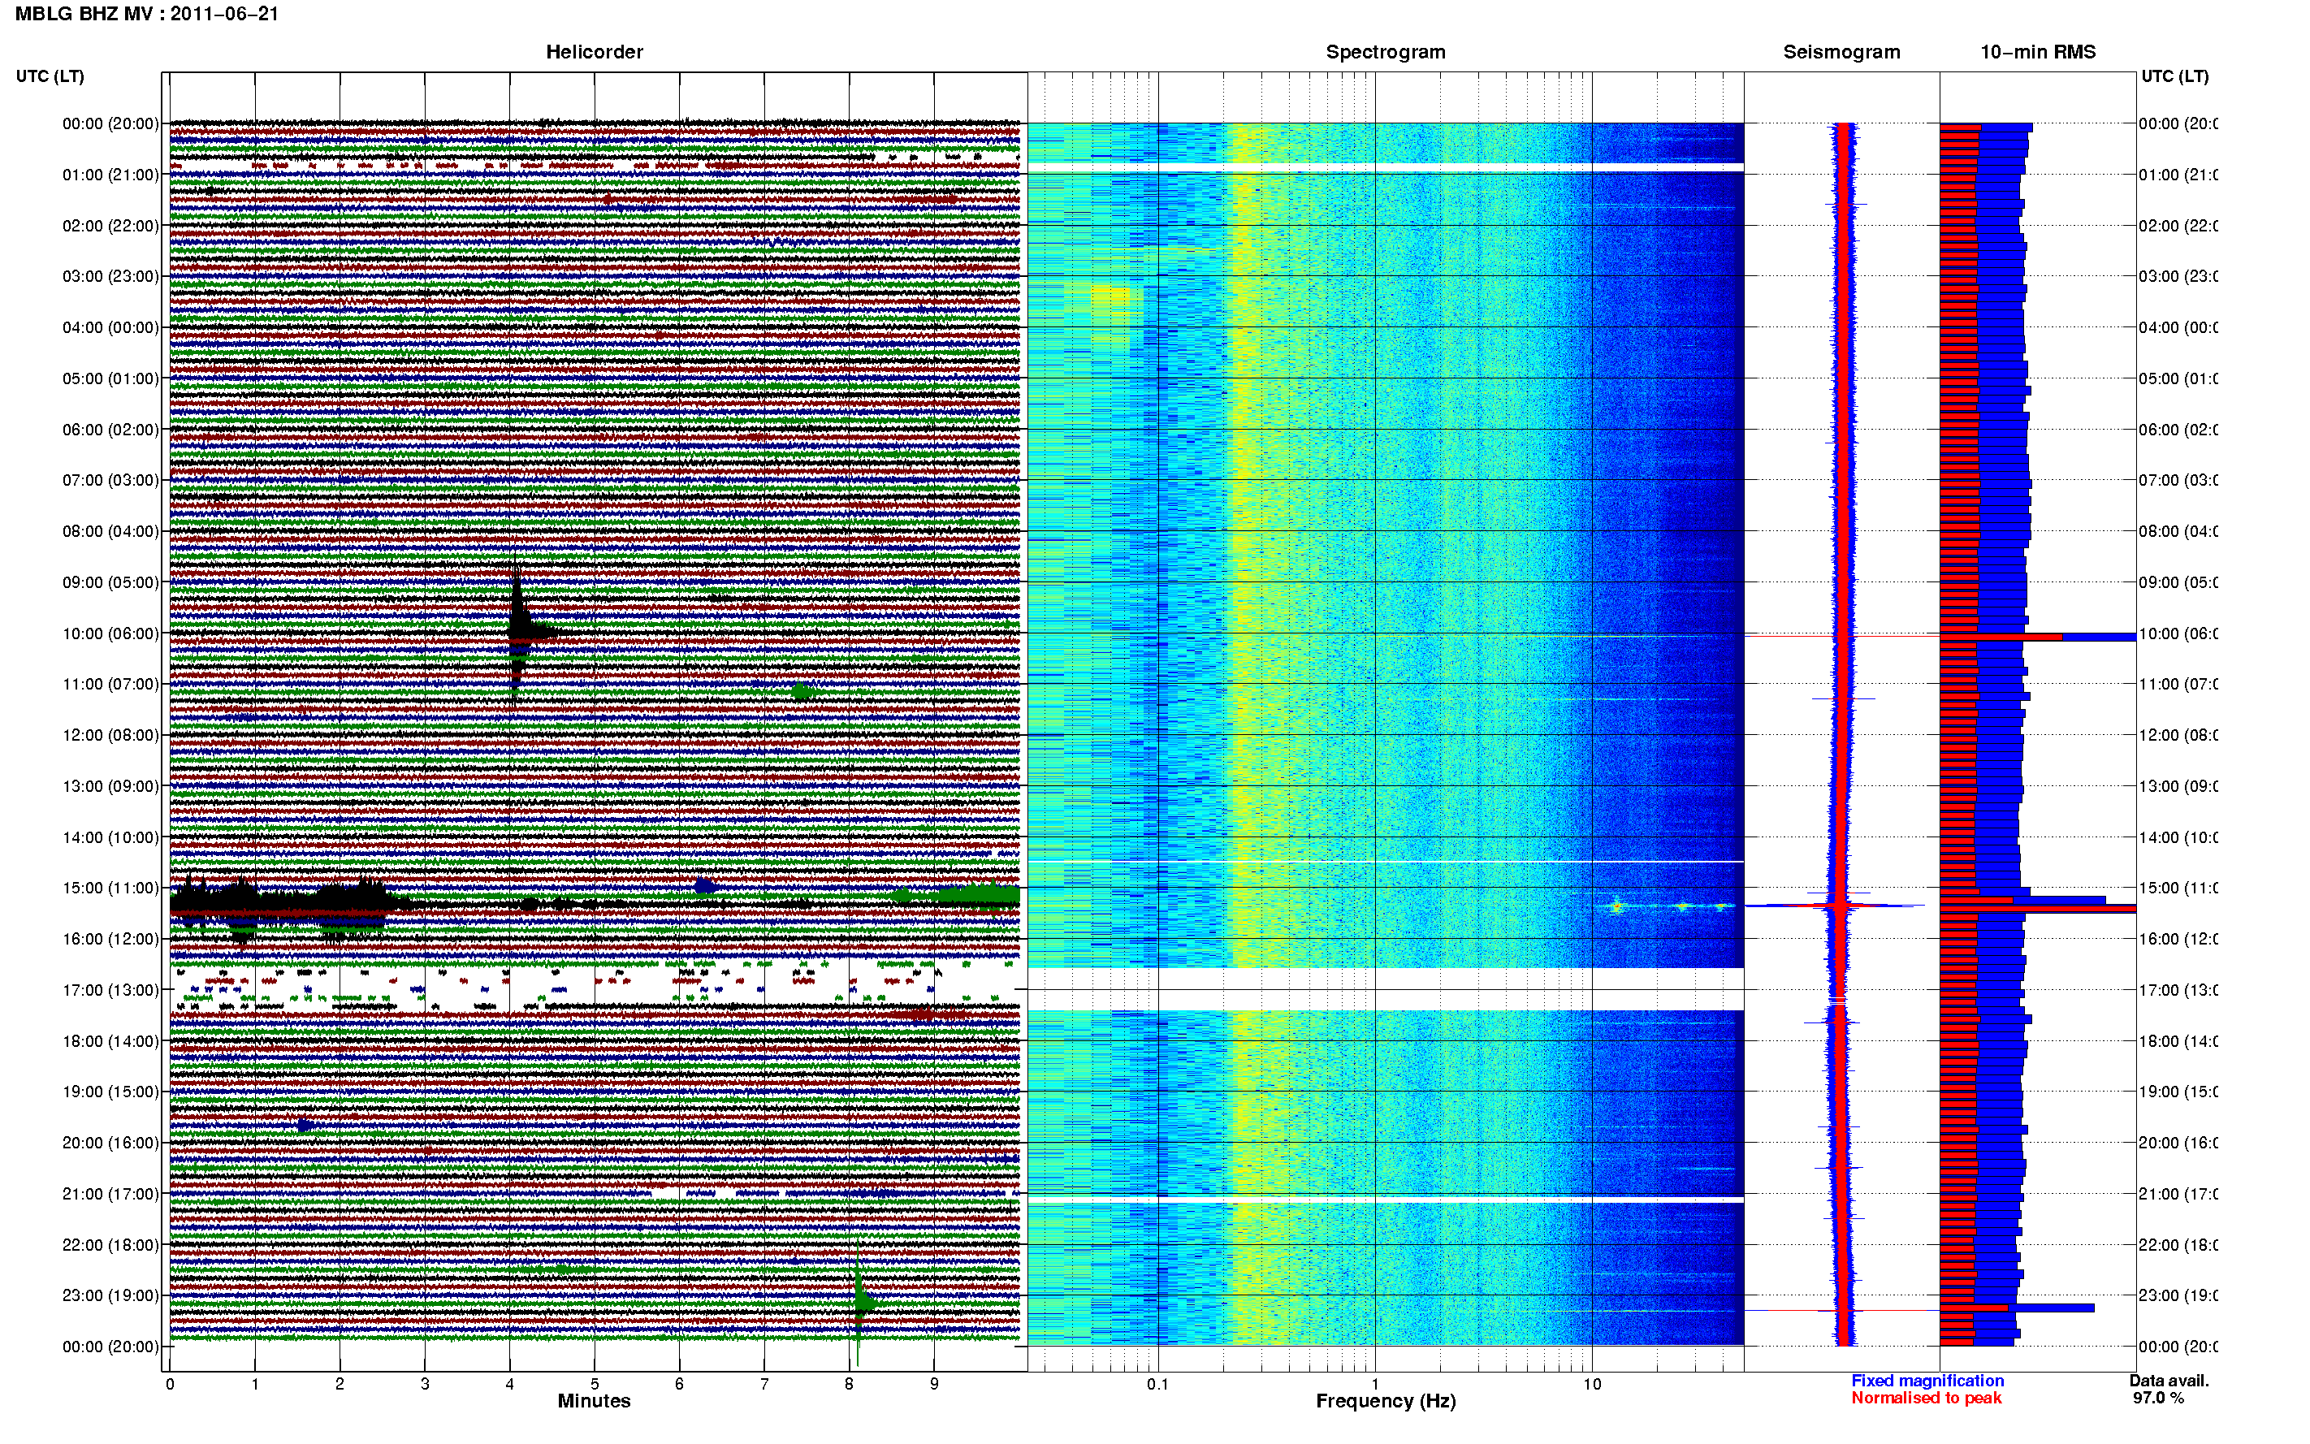The height and width of the screenshot is (1444, 2310).
Task: Select the '10:00 (06:00)' left time label
Action: [110, 633]
